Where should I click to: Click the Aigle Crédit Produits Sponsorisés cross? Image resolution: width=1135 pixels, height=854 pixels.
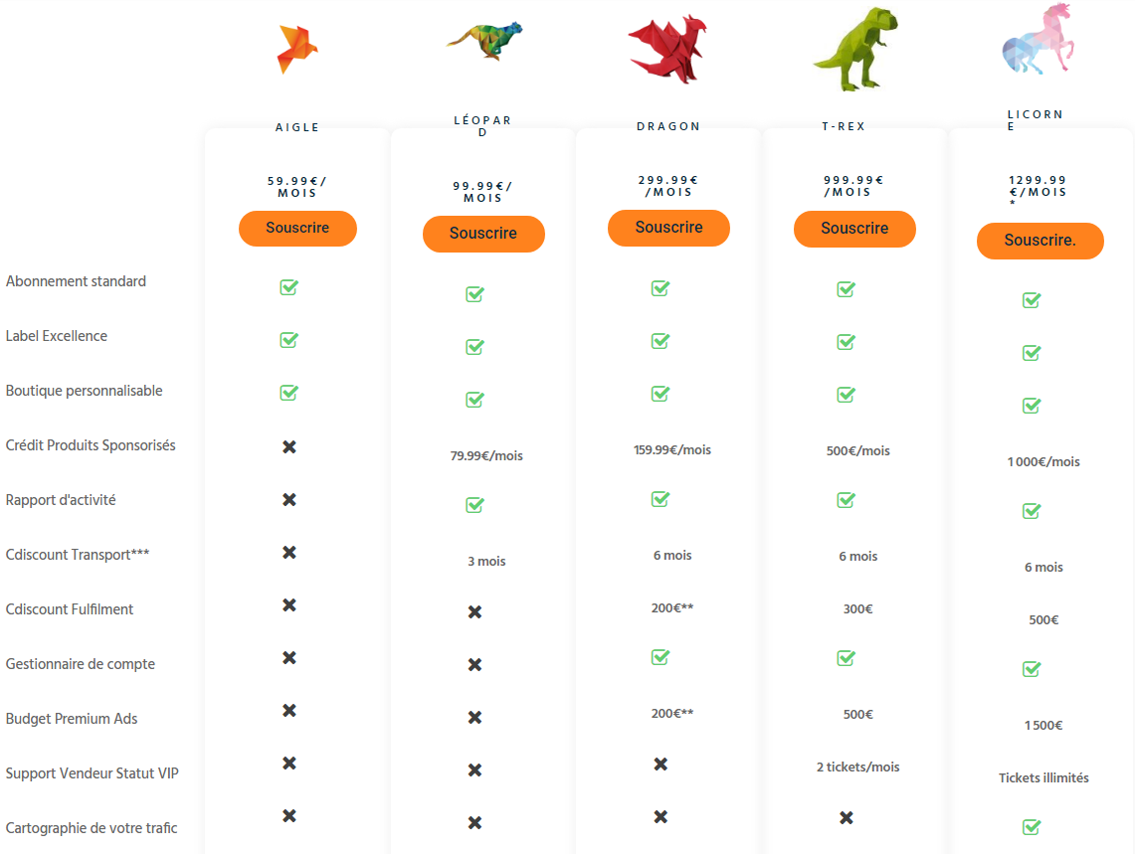pos(288,447)
